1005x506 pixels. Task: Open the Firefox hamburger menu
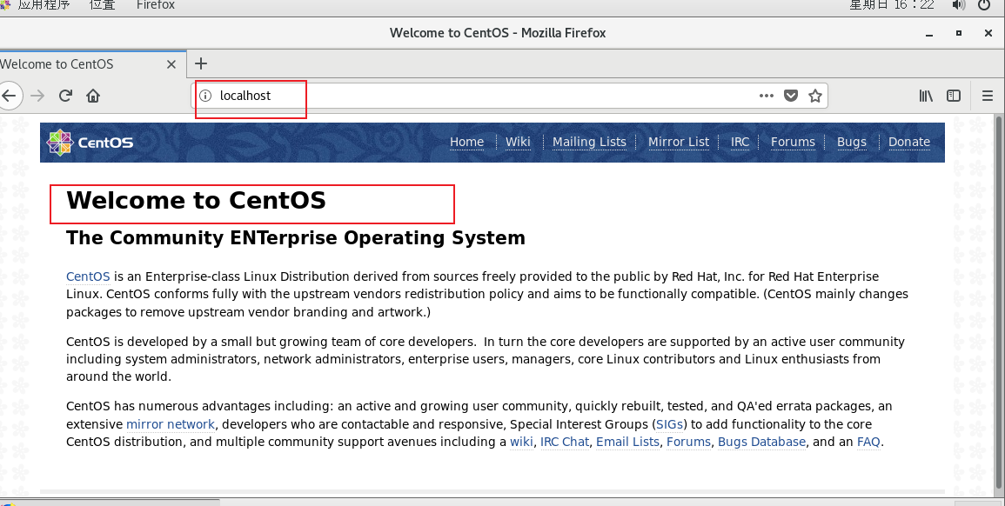tap(987, 97)
